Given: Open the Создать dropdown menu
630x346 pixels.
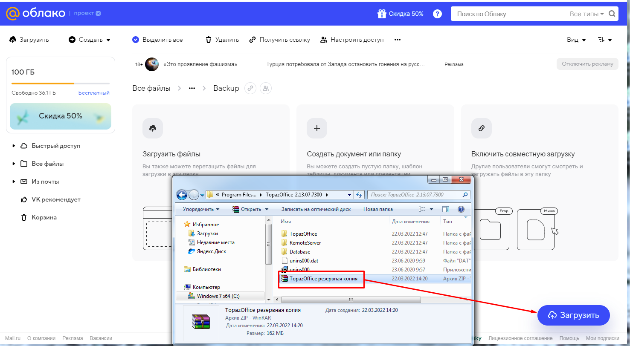Looking at the screenshot, I should 90,40.
